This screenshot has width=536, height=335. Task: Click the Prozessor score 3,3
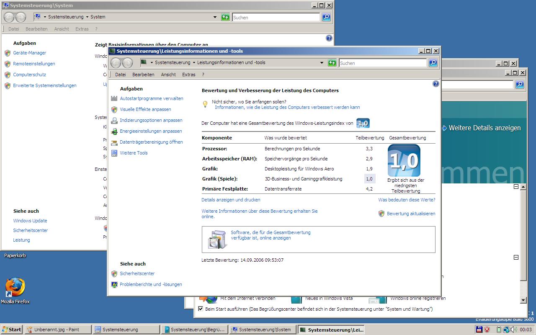(x=369, y=149)
